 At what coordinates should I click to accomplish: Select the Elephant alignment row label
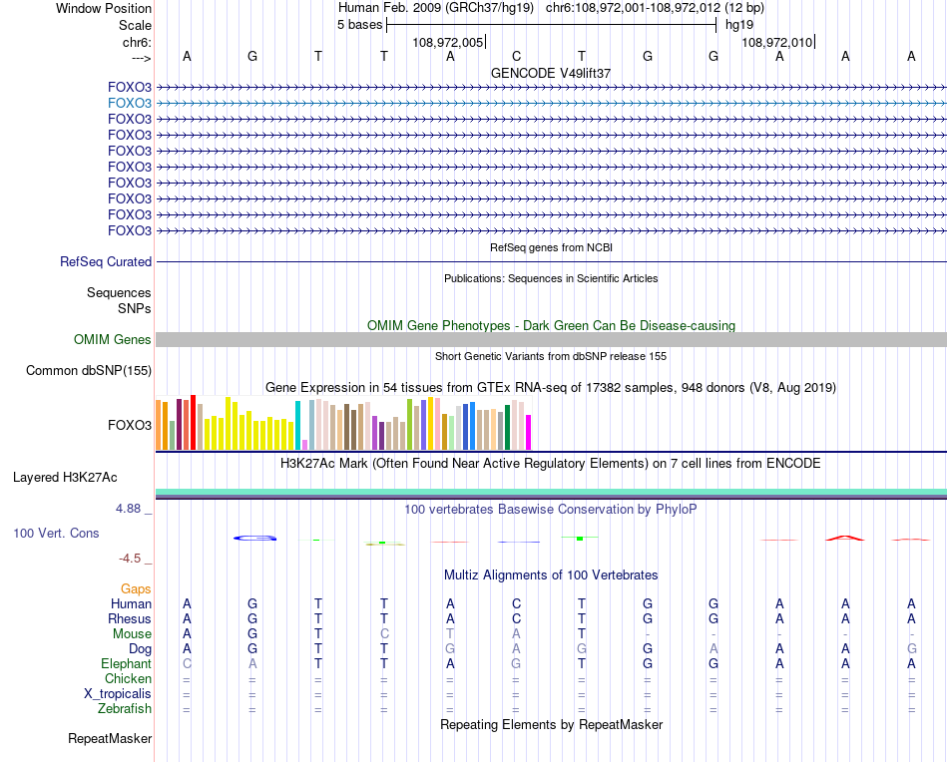[x=127, y=663]
